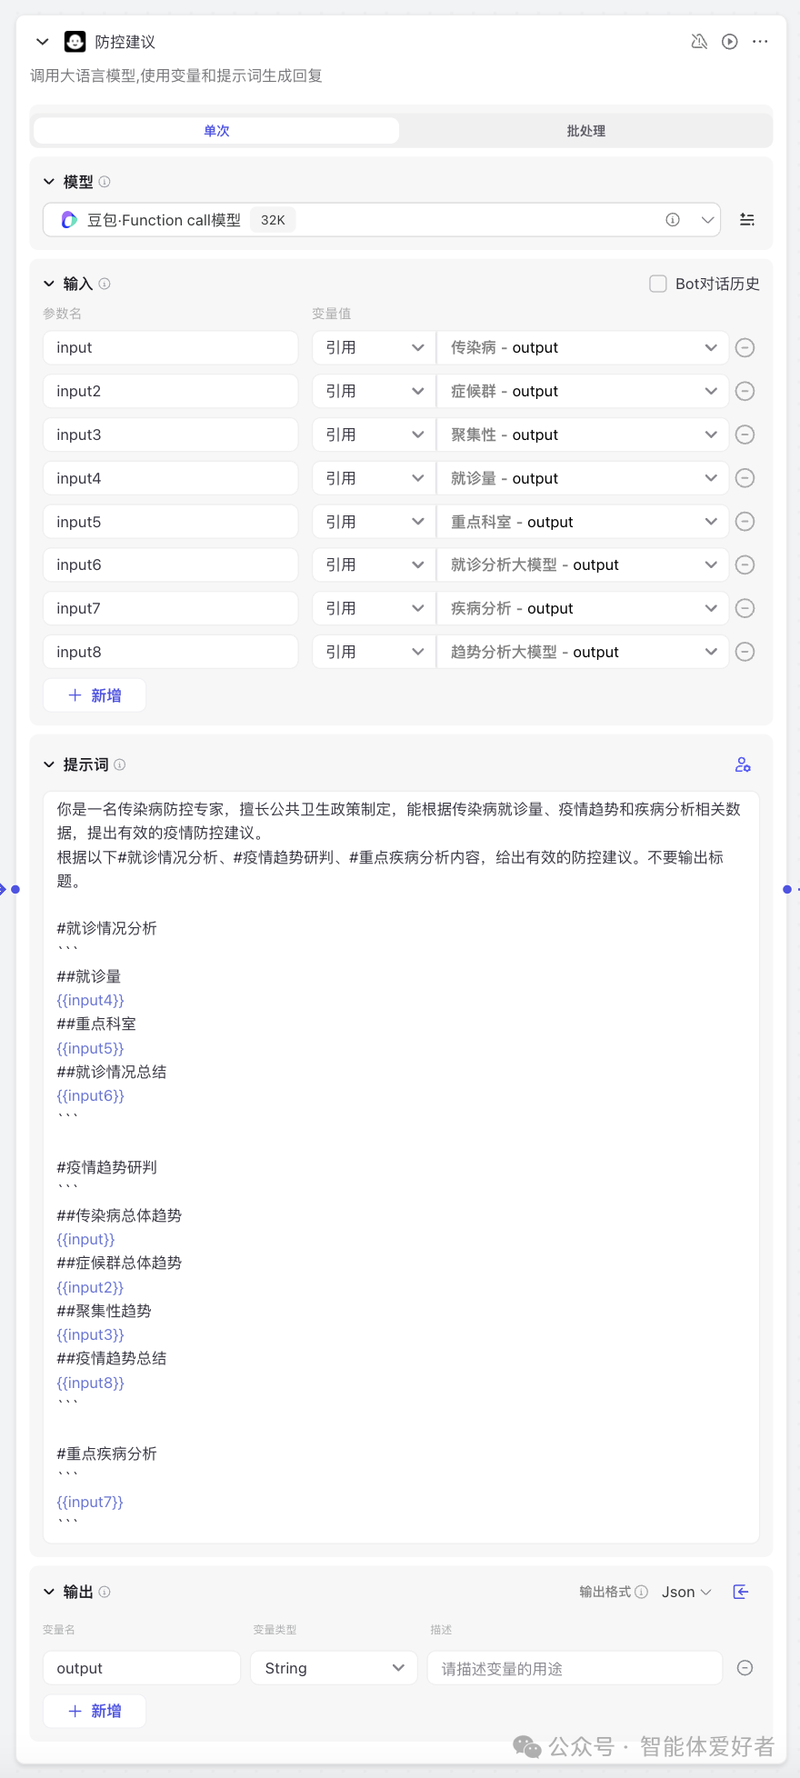This screenshot has width=800, height=1778.
Task: Open 就诊分析大模型 - output dropdown
Action: tap(583, 565)
